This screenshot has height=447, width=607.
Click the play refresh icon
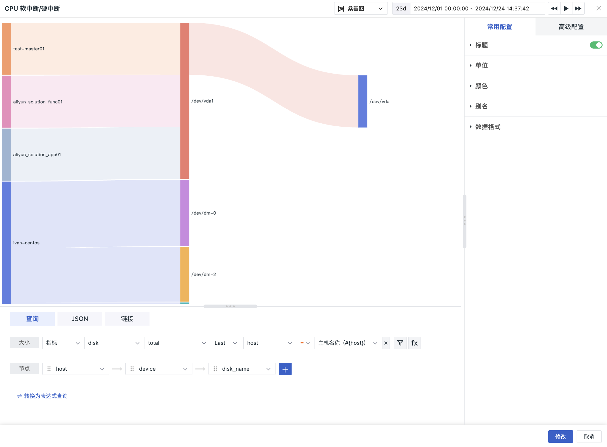[566, 9]
